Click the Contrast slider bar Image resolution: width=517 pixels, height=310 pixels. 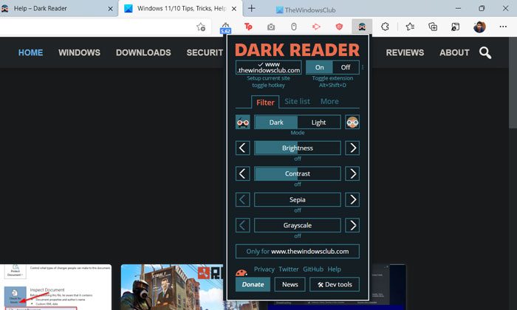(298, 173)
